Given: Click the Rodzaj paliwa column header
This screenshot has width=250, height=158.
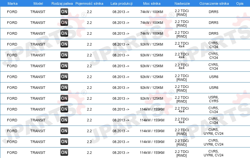Looking at the screenshot, I should pyautogui.click(x=62, y=4).
